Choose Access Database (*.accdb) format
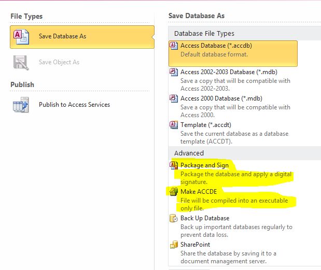Image resolution: width=321 pixels, height=270 pixels. pos(233,53)
